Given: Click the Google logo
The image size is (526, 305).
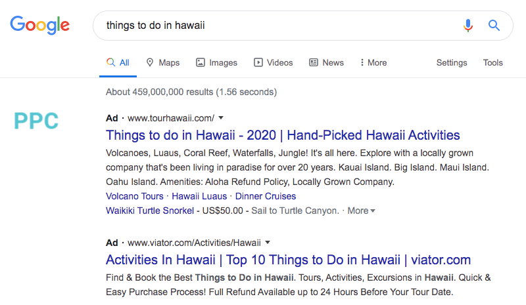Looking at the screenshot, I should (x=40, y=25).
